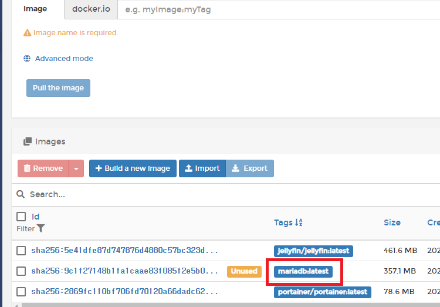Toggle the select-all images checkbox

(x=21, y=217)
